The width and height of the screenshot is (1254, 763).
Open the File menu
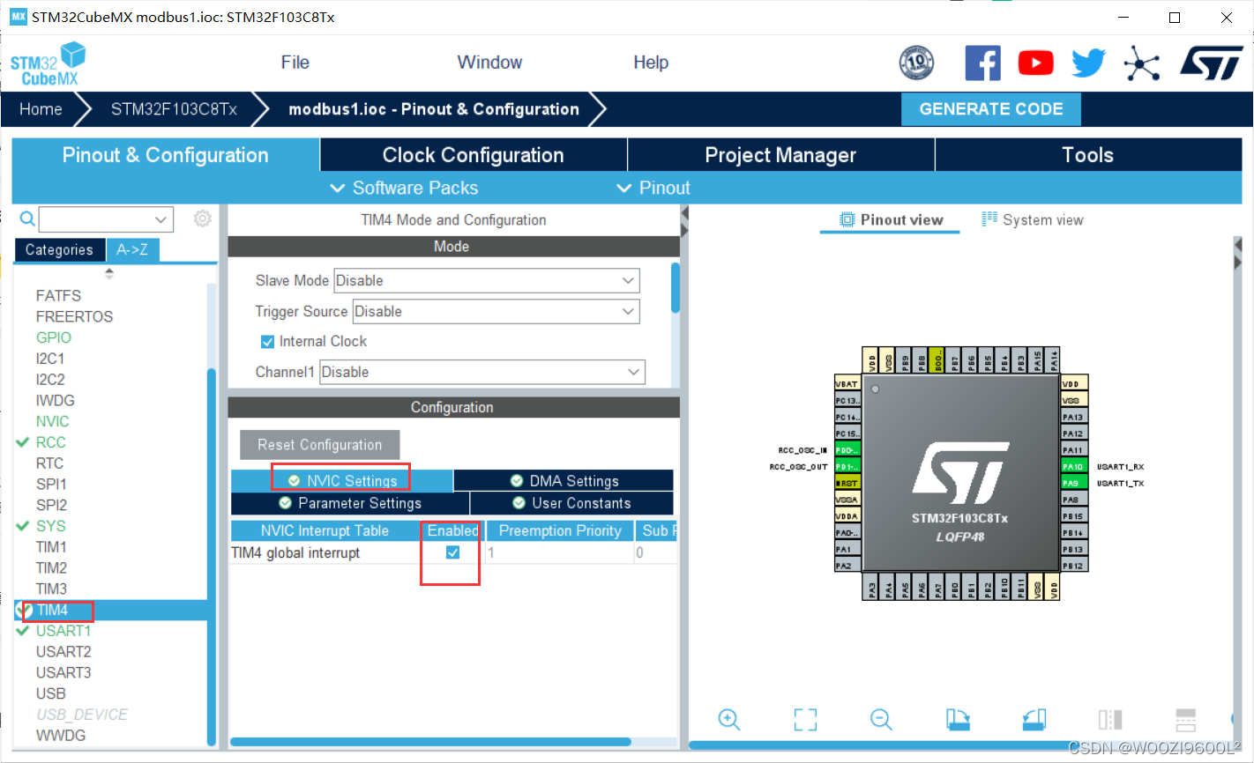coord(295,63)
